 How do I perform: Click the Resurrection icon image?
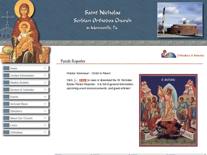pos(168,110)
